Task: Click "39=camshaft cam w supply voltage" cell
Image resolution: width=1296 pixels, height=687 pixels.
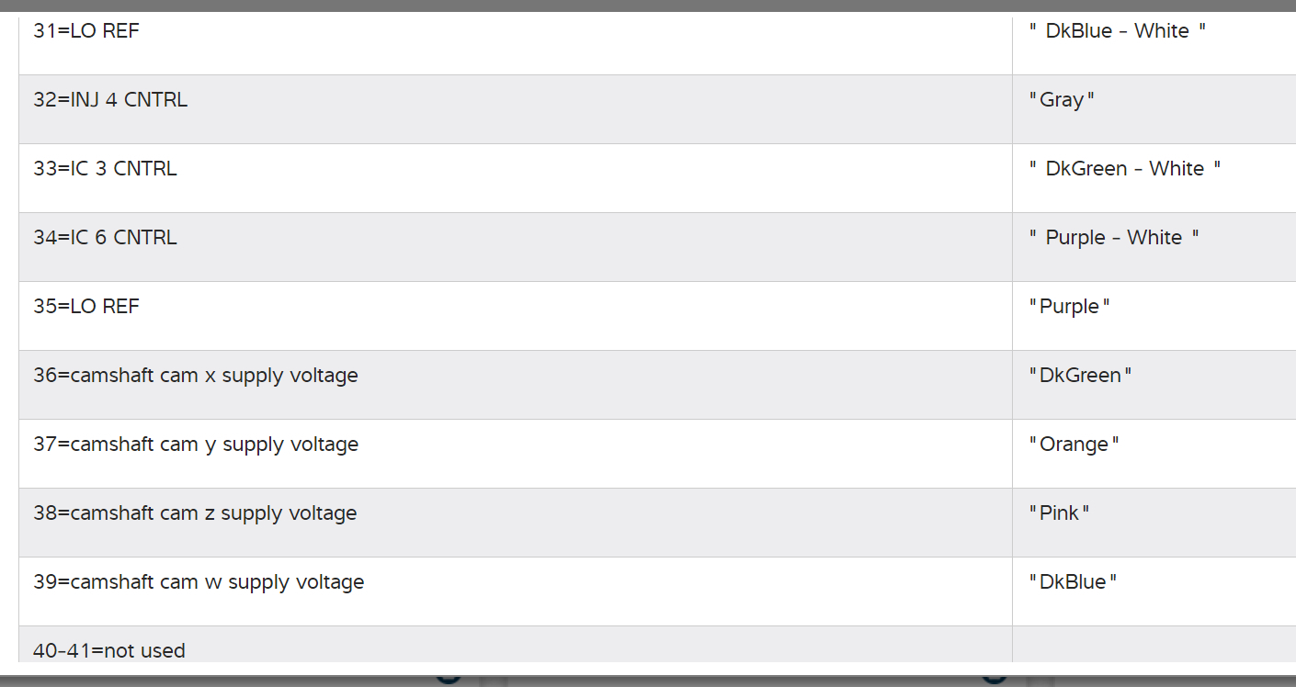Action: [x=199, y=582]
